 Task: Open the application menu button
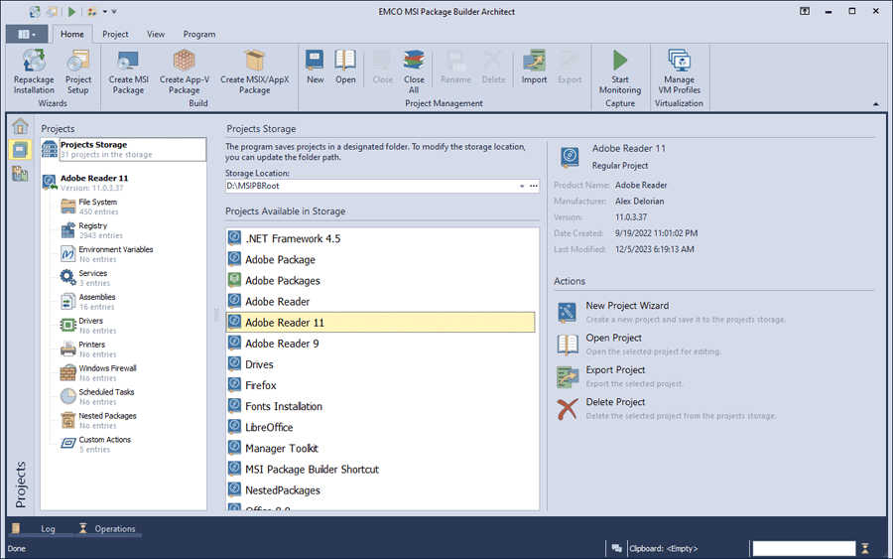[27, 34]
